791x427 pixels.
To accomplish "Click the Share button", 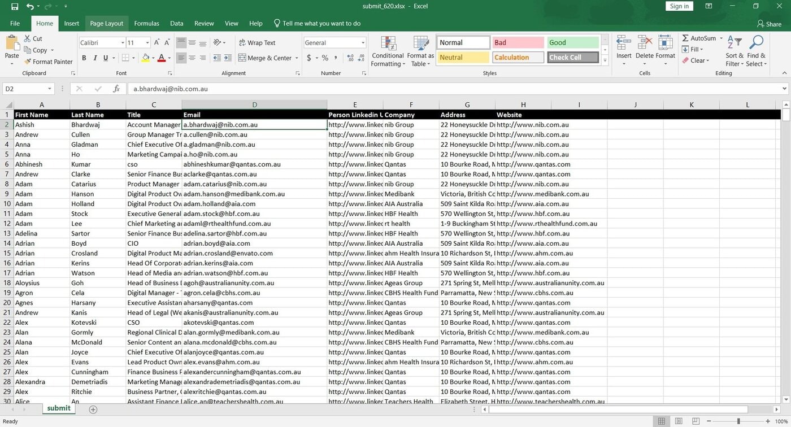I will pos(769,24).
